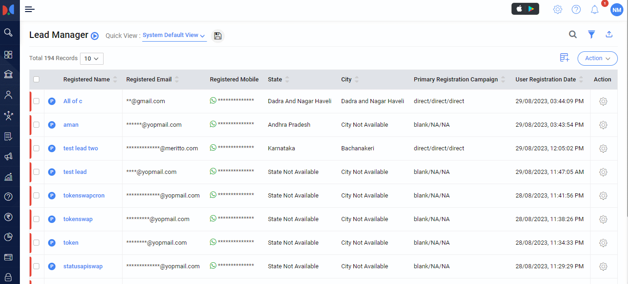Viewport: 628px width, 284px height.
Task: Open the sidebar help circle icon
Action: (8, 197)
